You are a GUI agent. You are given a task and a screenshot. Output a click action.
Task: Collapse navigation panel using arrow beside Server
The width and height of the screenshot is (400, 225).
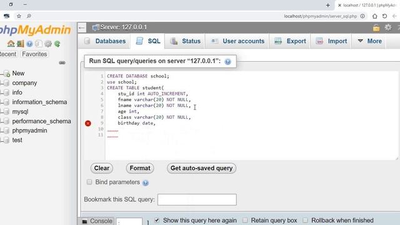click(x=82, y=27)
